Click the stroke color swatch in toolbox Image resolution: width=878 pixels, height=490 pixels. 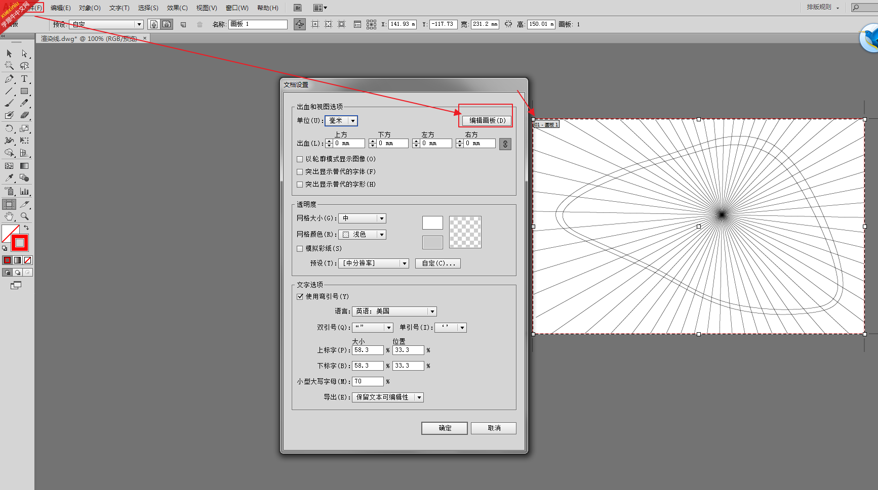(20, 243)
